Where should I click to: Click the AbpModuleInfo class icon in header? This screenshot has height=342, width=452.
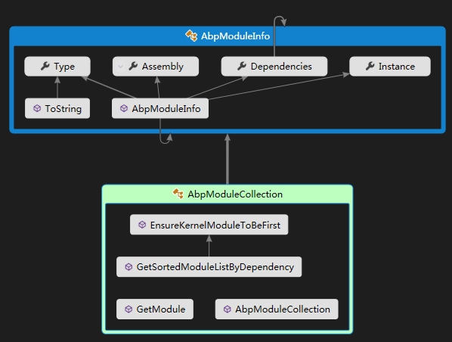click(191, 36)
